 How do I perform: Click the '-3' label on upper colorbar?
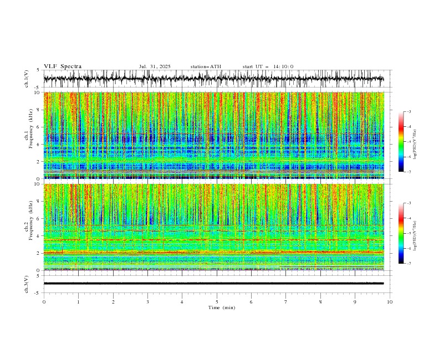pyautogui.click(x=409, y=111)
